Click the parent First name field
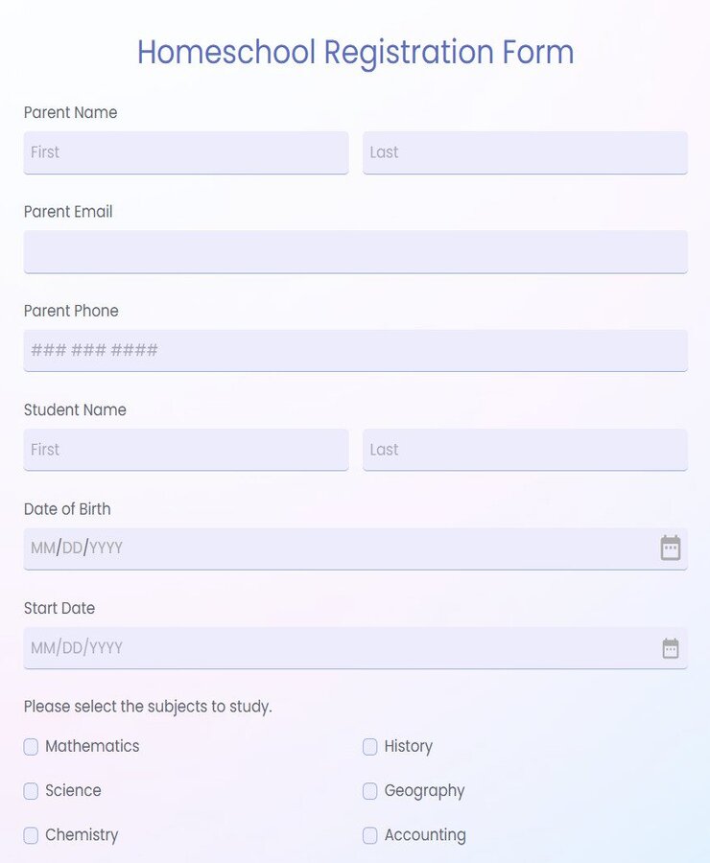Image resolution: width=710 pixels, height=863 pixels. (x=185, y=152)
